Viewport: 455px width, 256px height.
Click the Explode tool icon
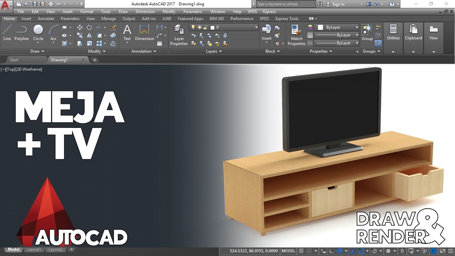(x=113, y=35)
